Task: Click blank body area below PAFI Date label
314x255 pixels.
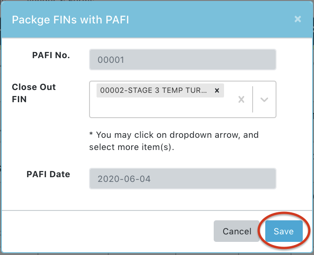Action: (47, 197)
